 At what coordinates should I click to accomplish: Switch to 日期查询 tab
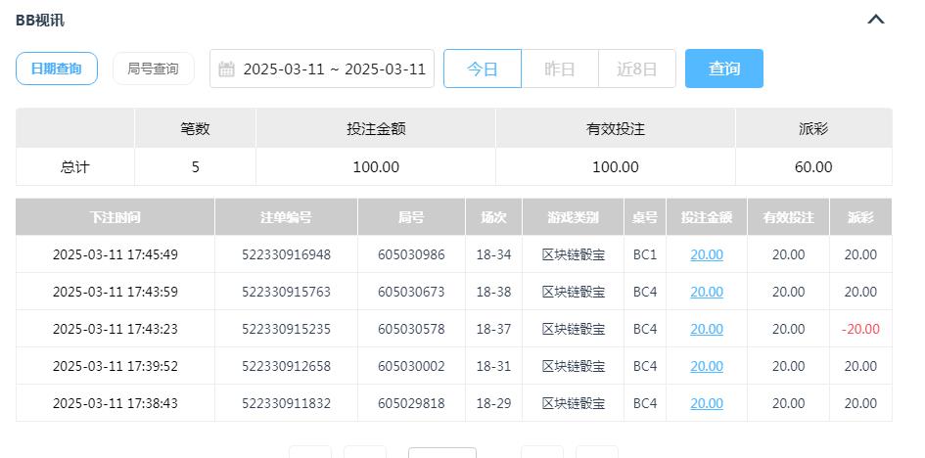(57, 69)
